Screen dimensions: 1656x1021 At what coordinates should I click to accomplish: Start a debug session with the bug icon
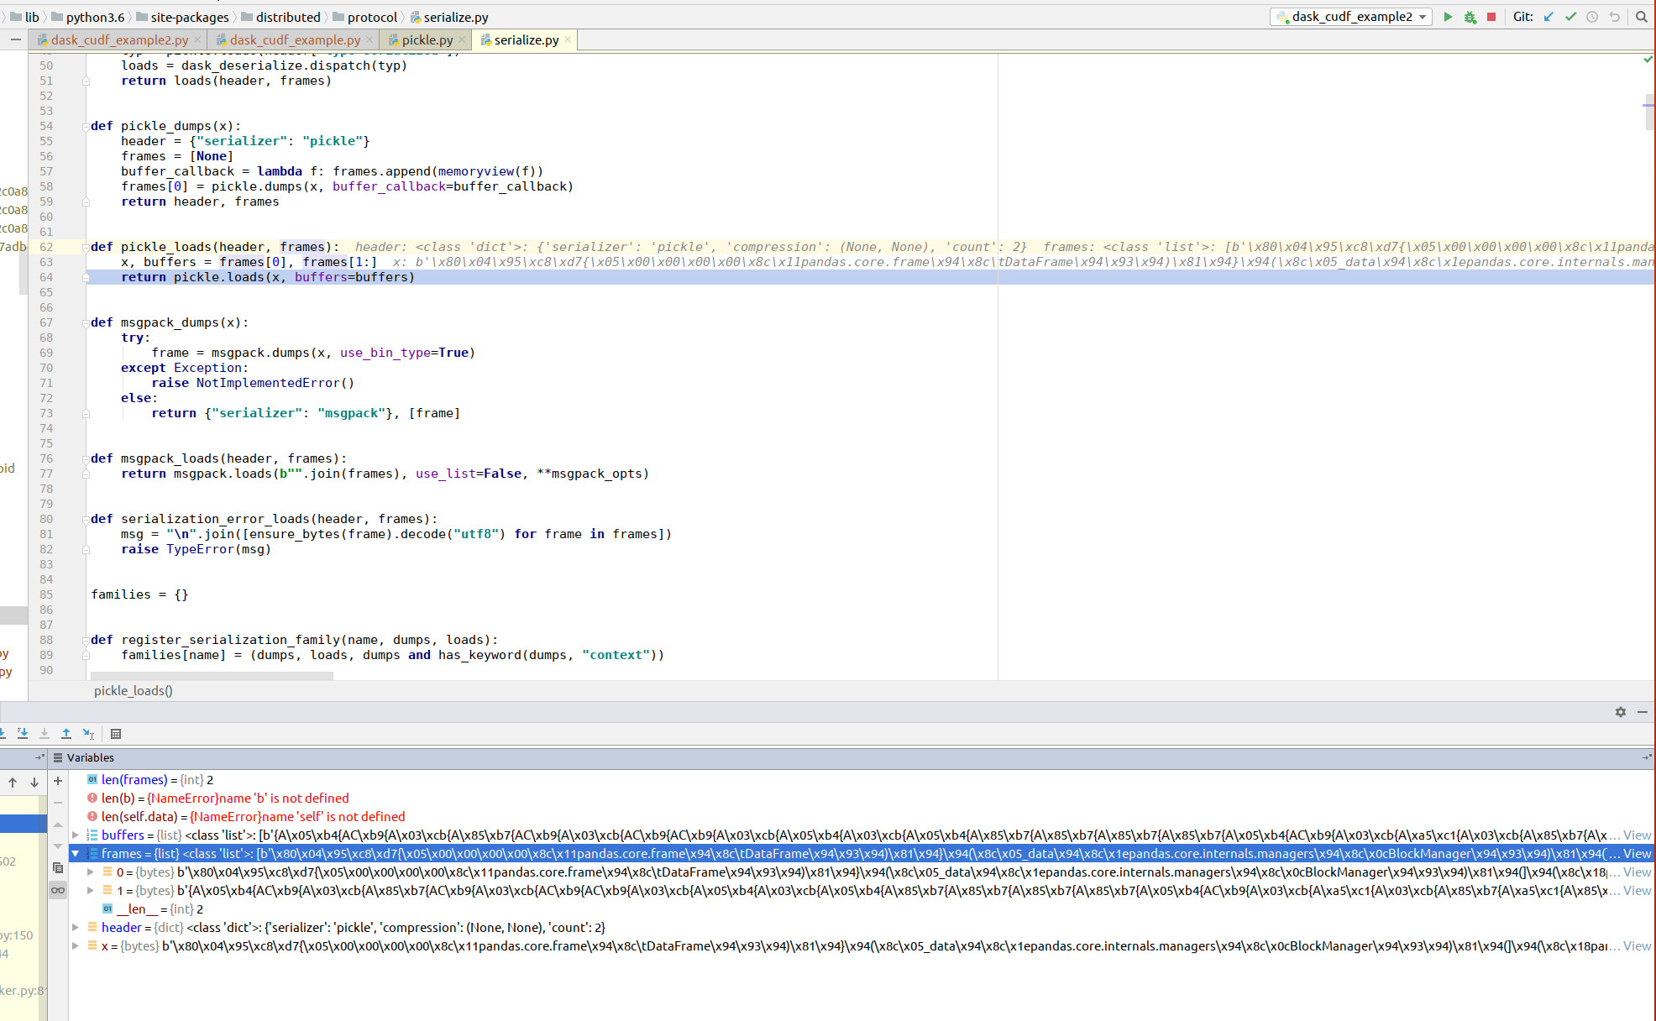[x=1470, y=17]
